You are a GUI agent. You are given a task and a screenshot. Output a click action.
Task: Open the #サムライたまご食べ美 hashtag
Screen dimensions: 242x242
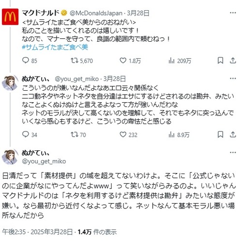point(55,47)
